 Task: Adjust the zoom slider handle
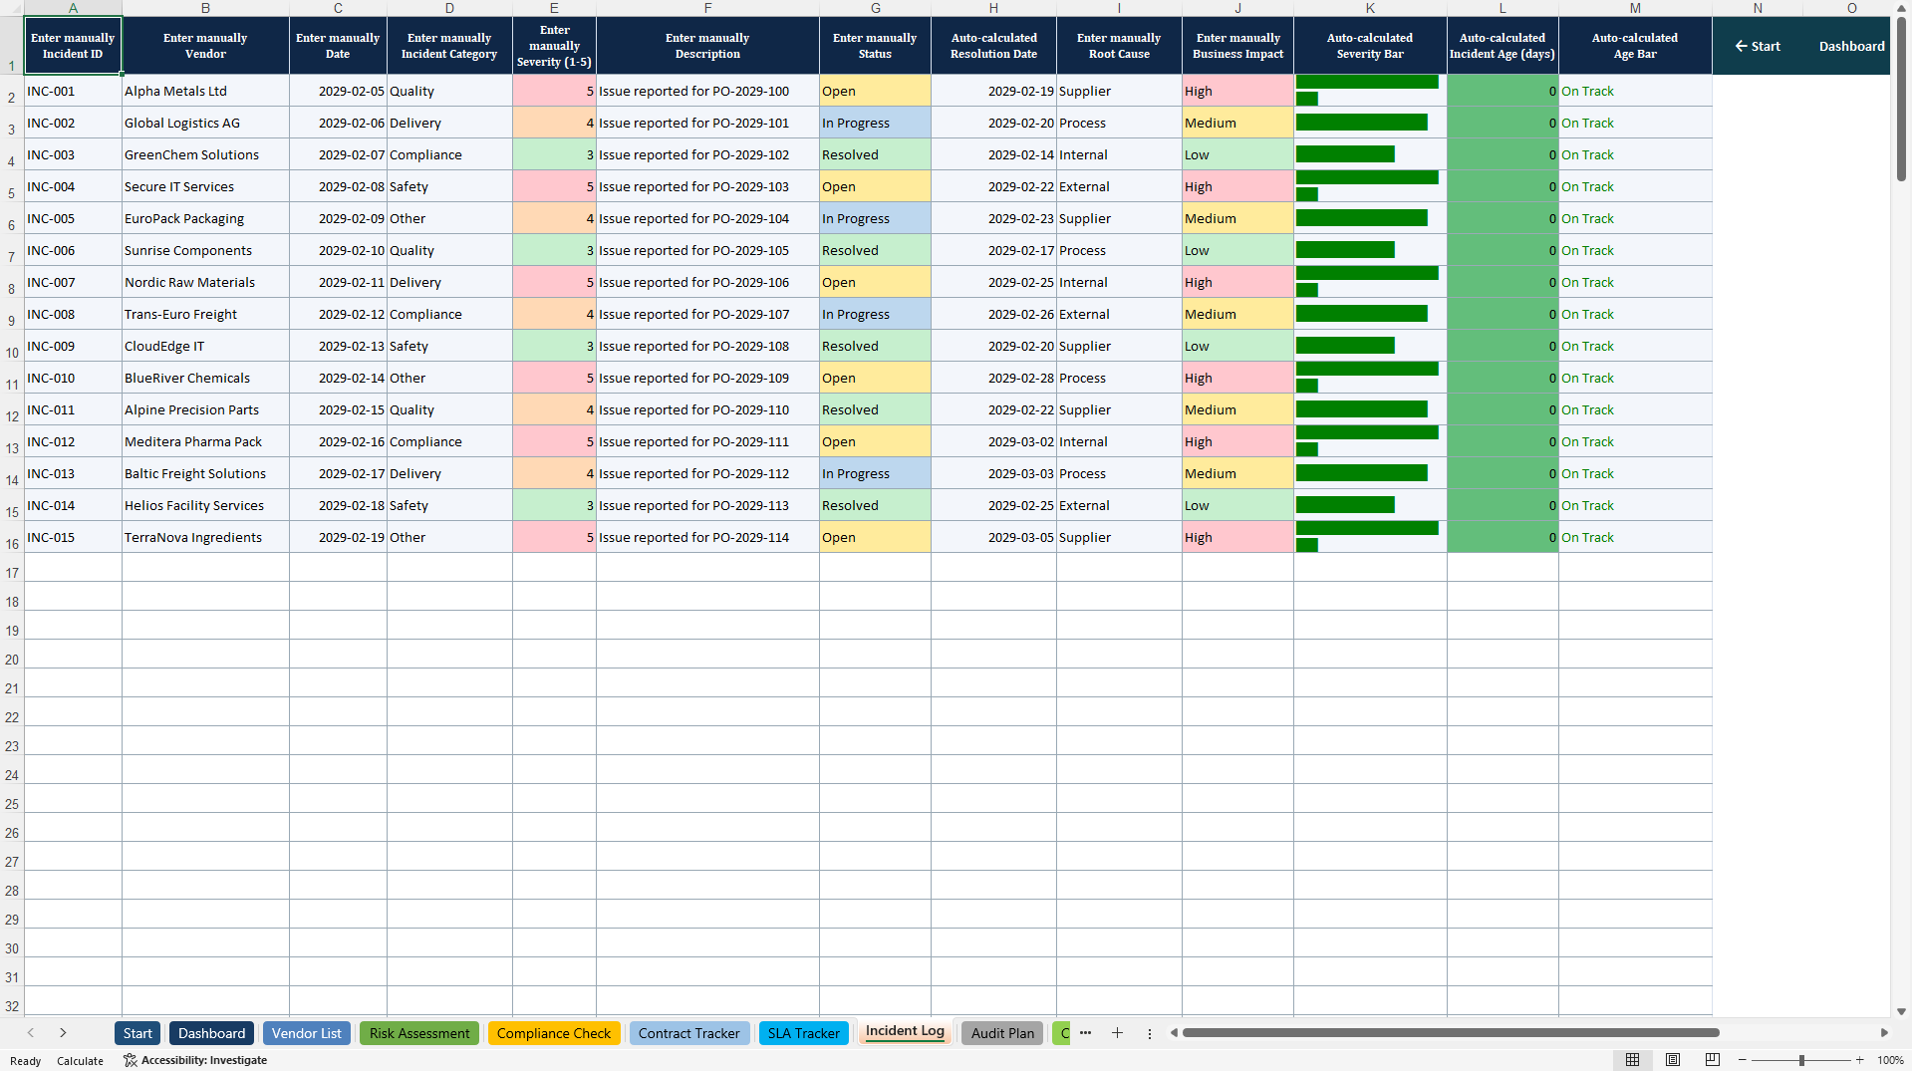tap(1801, 1060)
